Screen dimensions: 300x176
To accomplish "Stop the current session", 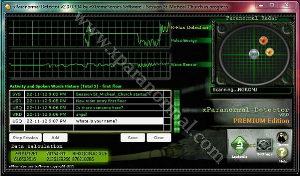I will click(25, 138).
